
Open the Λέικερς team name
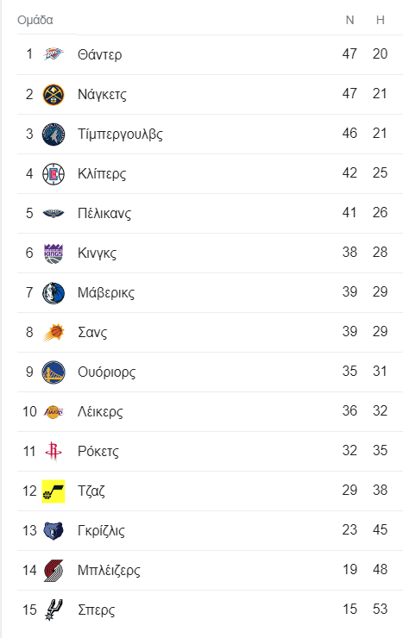click(x=100, y=411)
